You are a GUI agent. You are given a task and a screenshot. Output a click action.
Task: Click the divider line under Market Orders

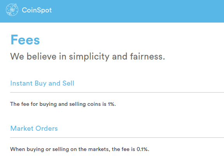pos(117,138)
